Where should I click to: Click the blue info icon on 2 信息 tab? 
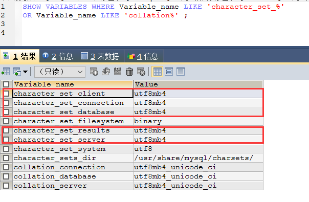46,56
